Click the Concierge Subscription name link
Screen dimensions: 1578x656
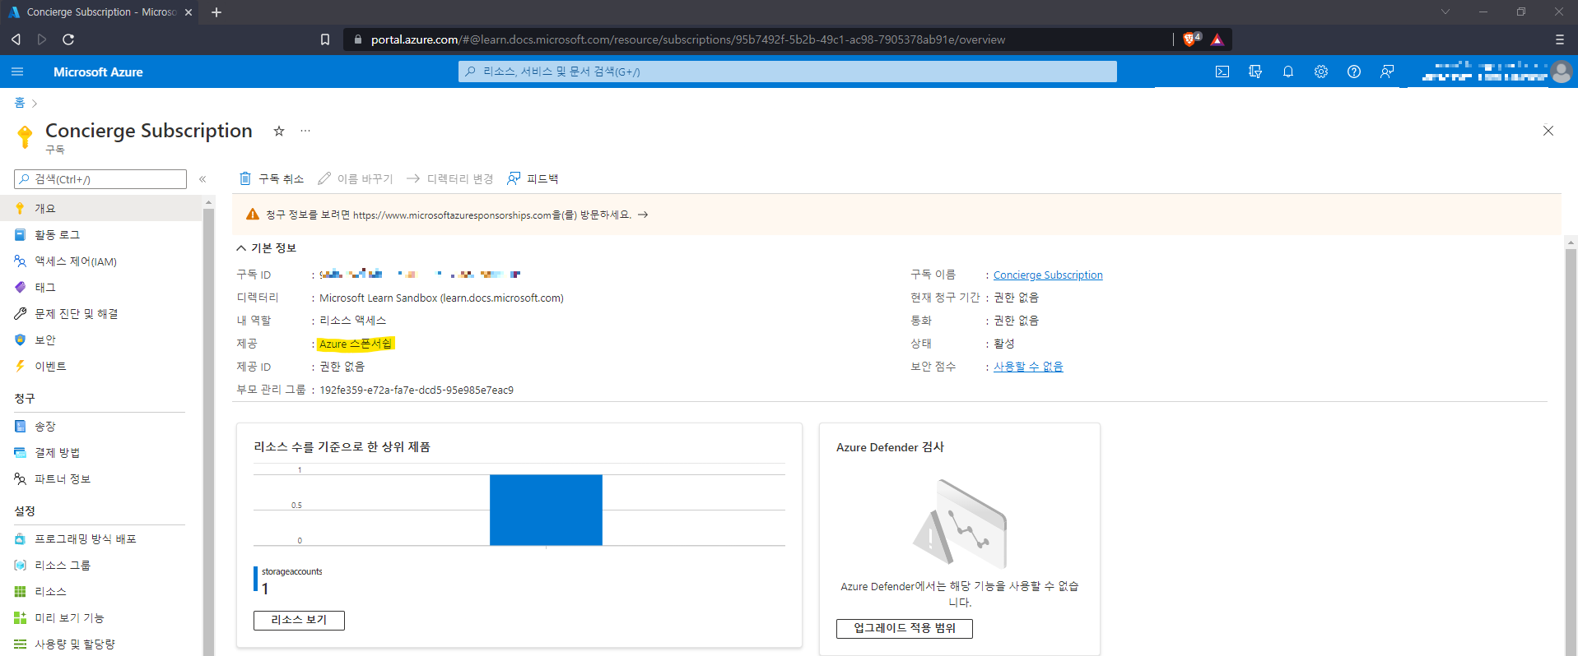1048,275
